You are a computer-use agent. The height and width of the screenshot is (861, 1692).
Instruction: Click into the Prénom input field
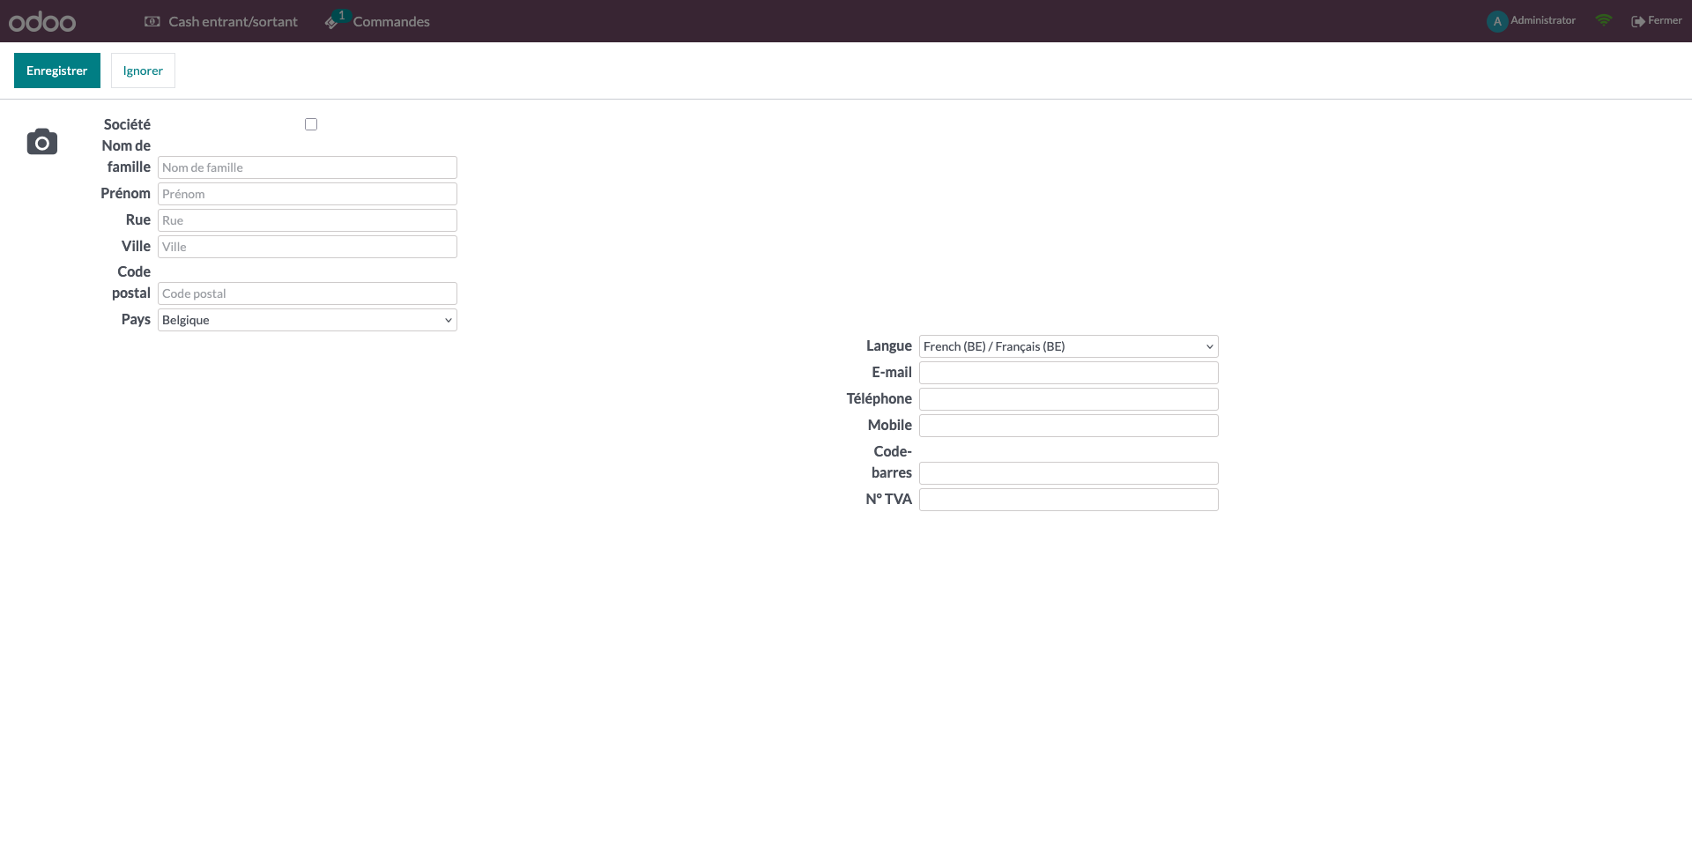coord(307,194)
